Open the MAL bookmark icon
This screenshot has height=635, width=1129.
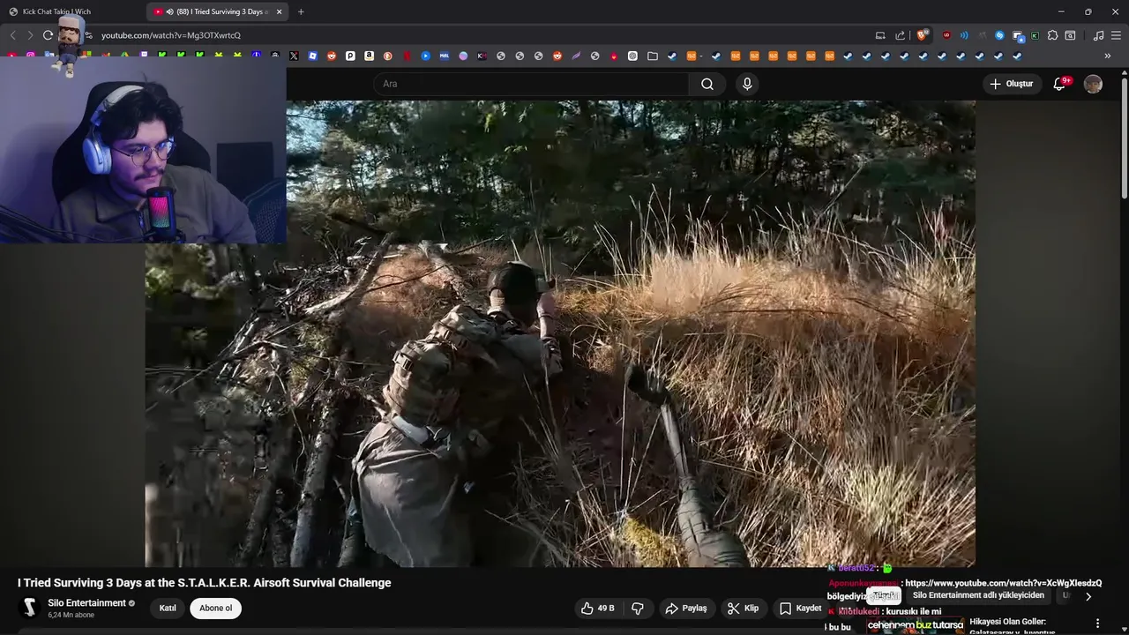coord(445,56)
